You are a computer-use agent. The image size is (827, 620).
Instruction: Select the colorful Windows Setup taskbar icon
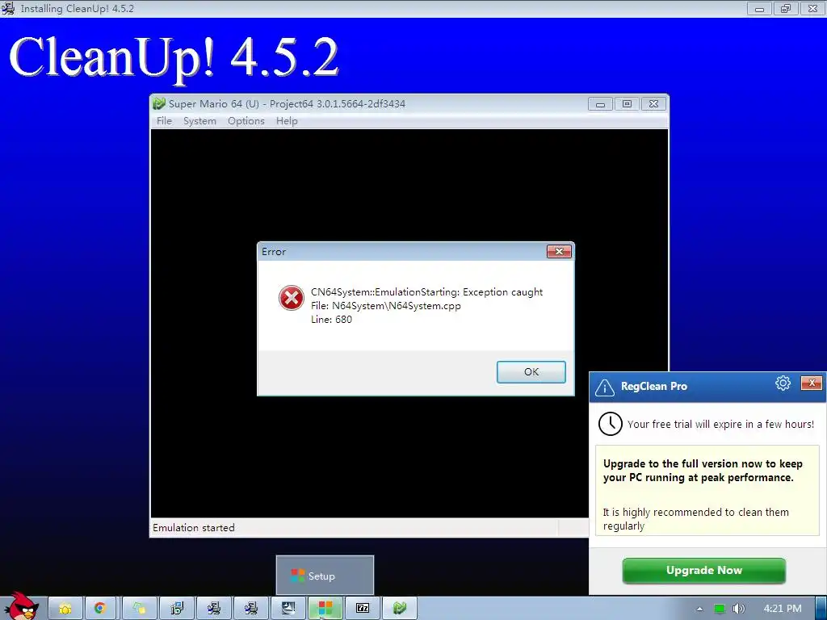click(x=325, y=609)
